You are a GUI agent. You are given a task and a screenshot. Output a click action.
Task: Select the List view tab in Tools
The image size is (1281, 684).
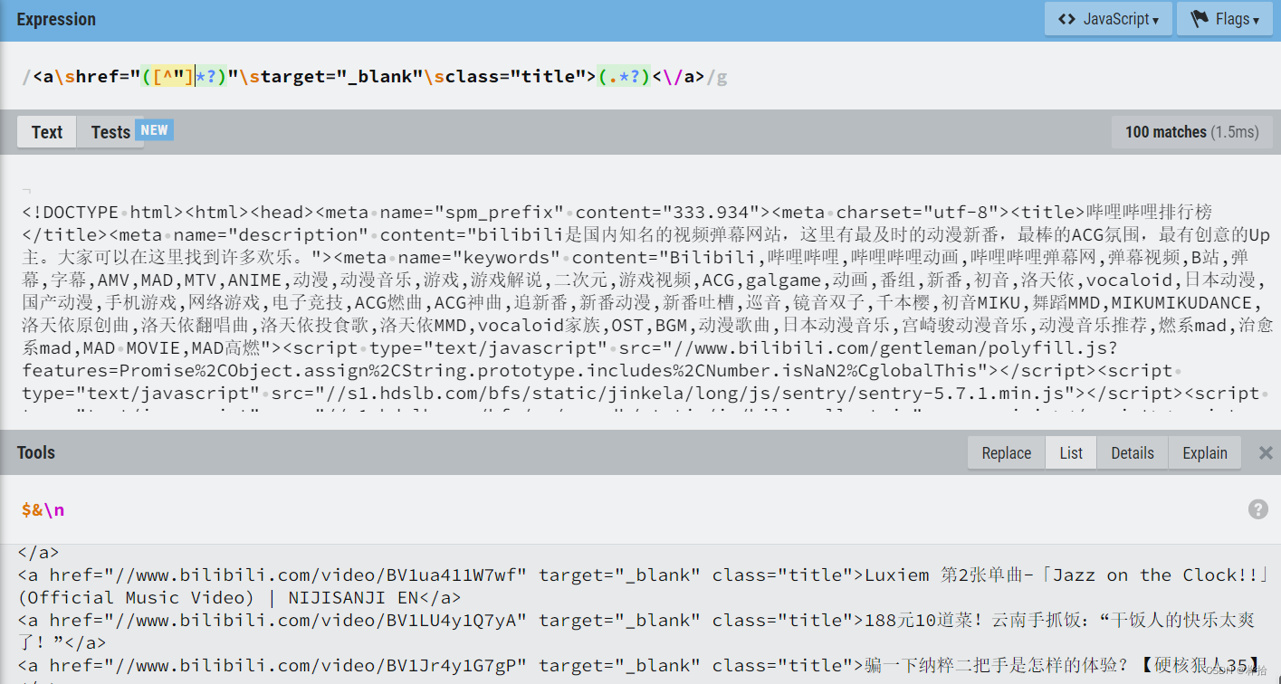(x=1071, y=452)
